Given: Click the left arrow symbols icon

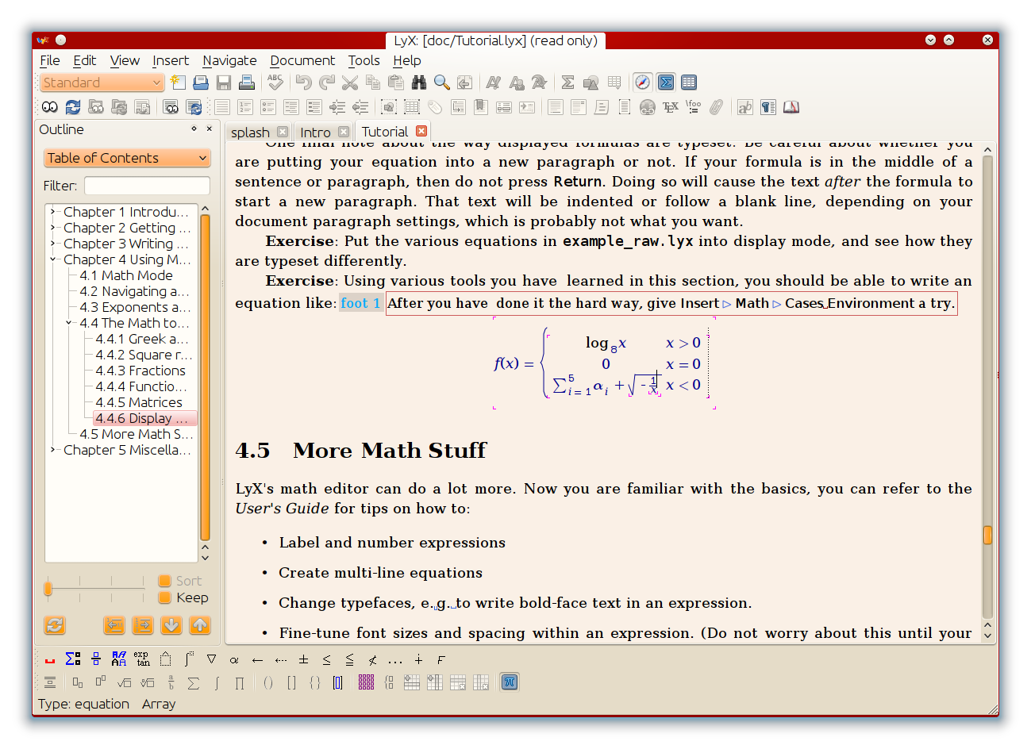Looking at the screenshot, I should coord(257,659).
